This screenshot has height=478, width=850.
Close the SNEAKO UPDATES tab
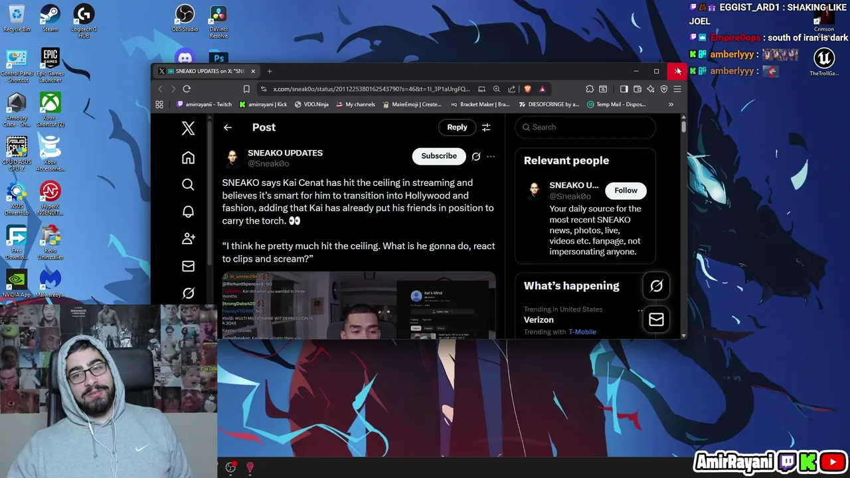click(253, 71)
